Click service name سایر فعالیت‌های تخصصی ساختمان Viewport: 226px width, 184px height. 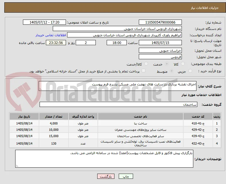point(140,136)
